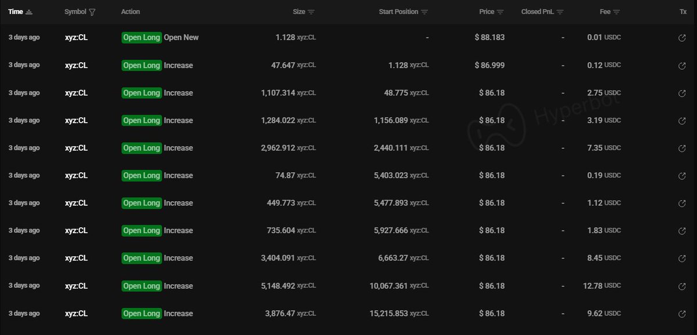Click the Tx column header
697x335 pixels.
click(682, 12)
